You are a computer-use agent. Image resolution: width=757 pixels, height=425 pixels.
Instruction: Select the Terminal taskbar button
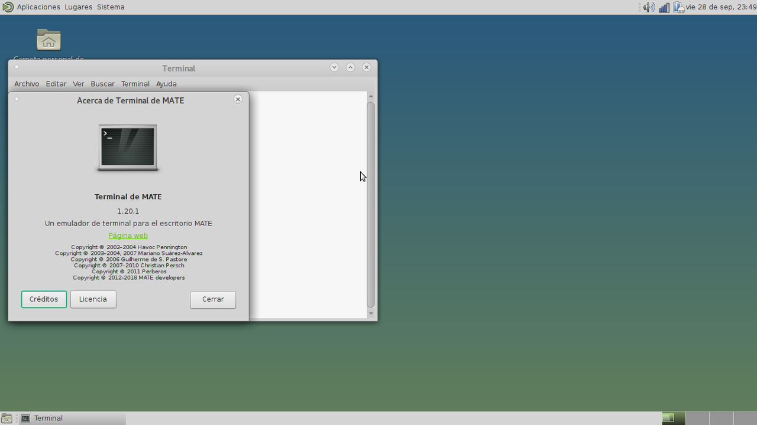[x=71, y=419]
